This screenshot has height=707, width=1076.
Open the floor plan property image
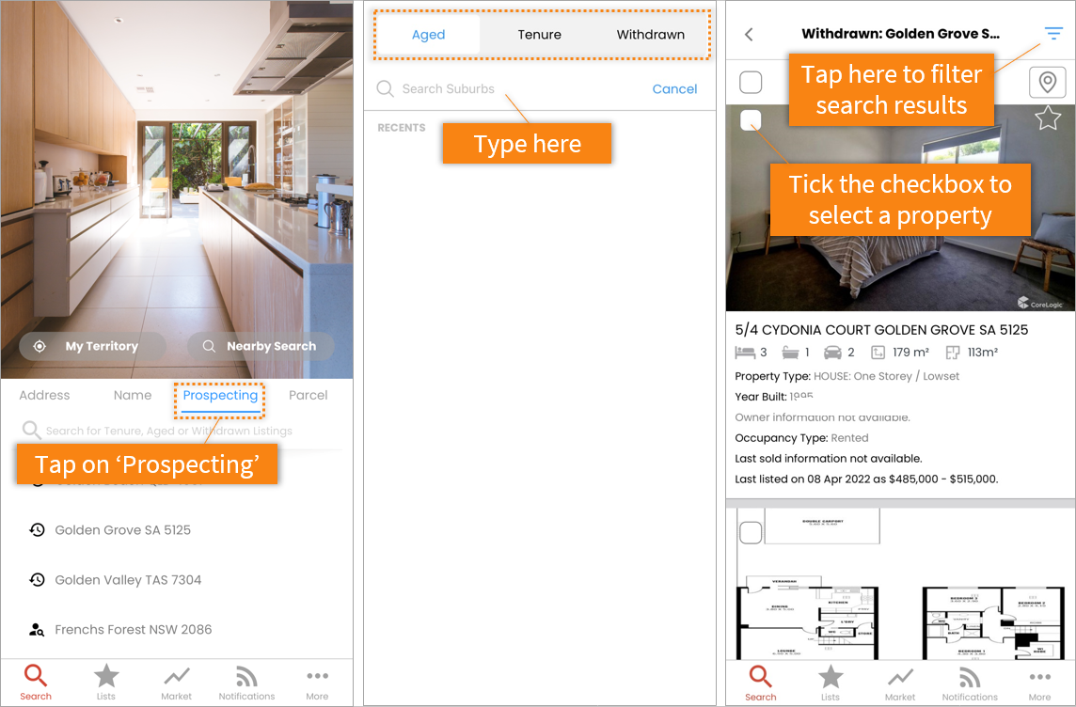pos(900,583)
